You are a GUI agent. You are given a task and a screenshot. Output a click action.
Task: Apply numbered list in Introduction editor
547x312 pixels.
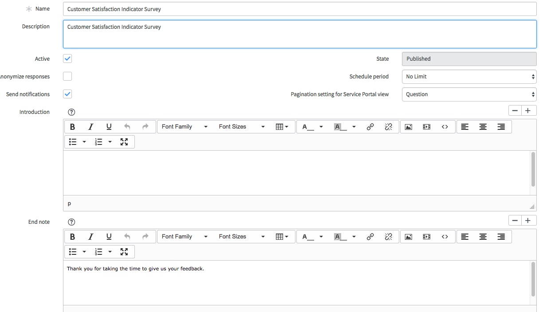click(98, 142)
